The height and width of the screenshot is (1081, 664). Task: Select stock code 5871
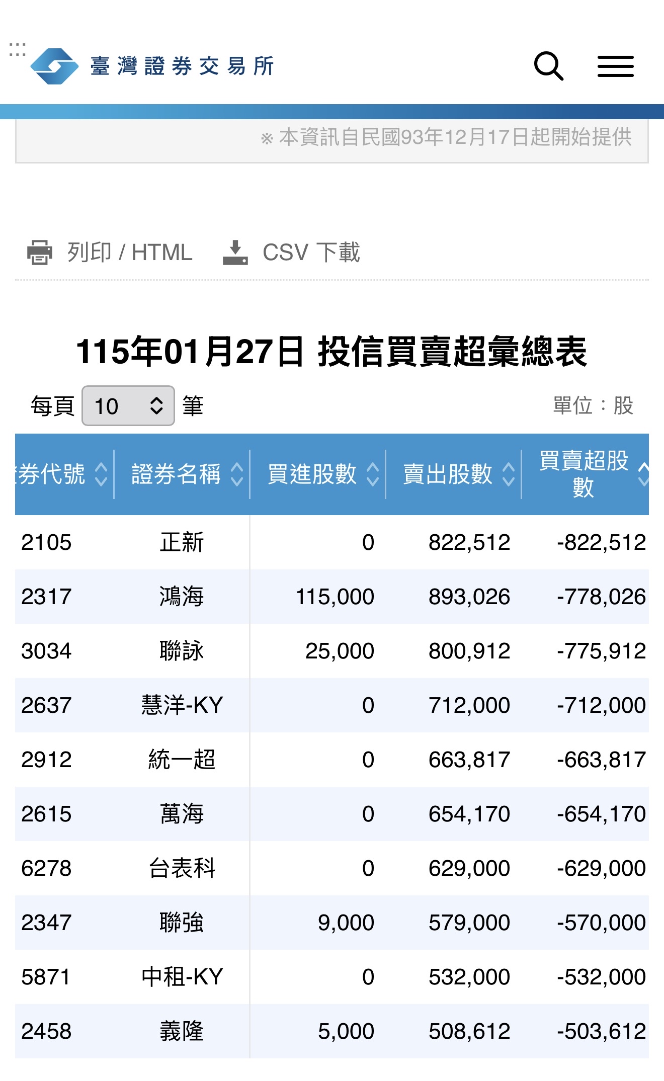point(46,977)
